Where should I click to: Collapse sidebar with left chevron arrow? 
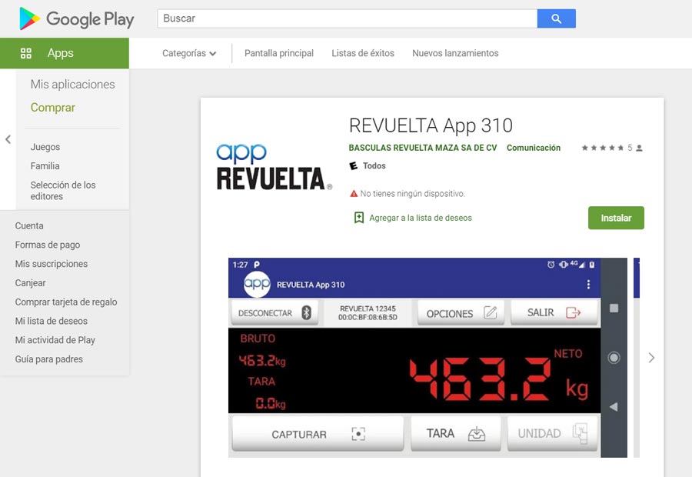(x=8, y=139)
